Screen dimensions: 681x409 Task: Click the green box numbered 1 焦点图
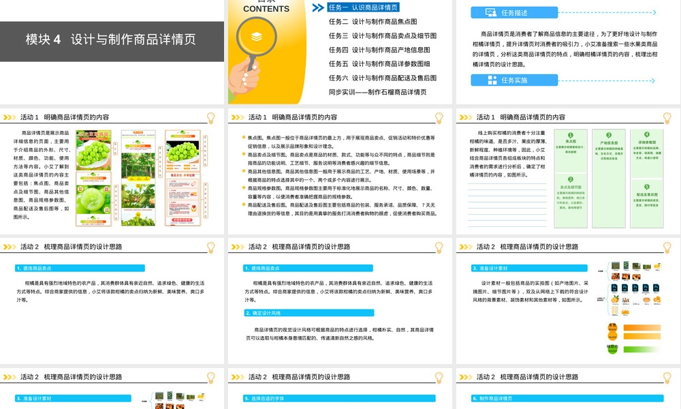click(571, 150)
